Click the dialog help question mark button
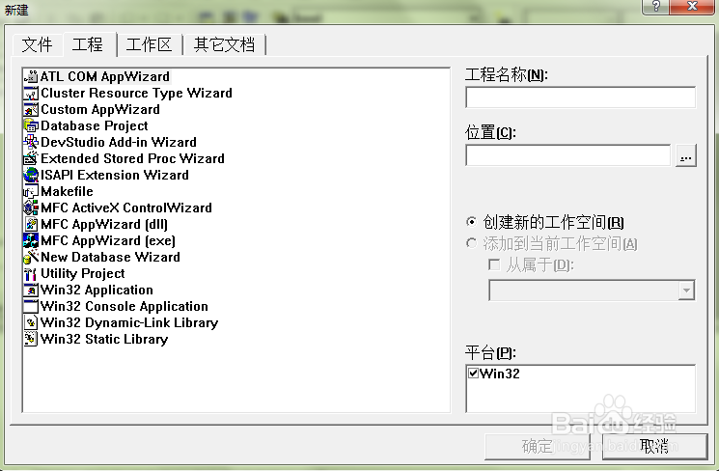This screenshot has height=471, width=719. pyautogui.click(x=655, y=7)
